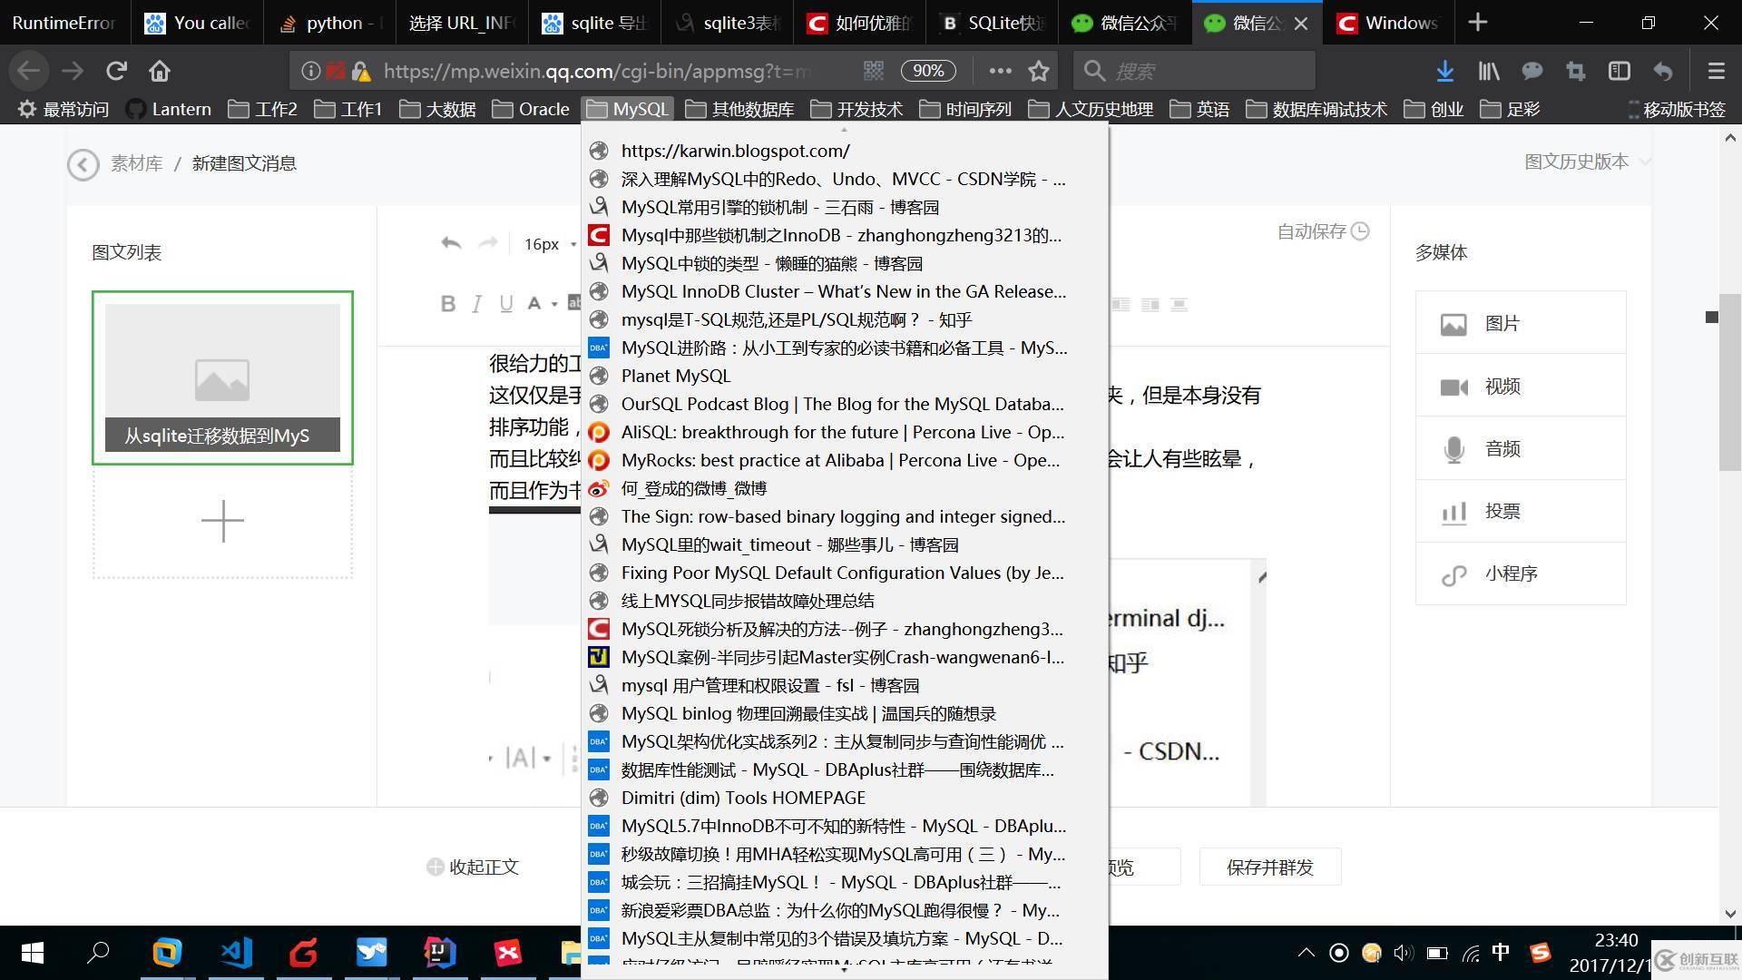Click the URL address field
The image size is (1742, 980).
click(599, 71)
